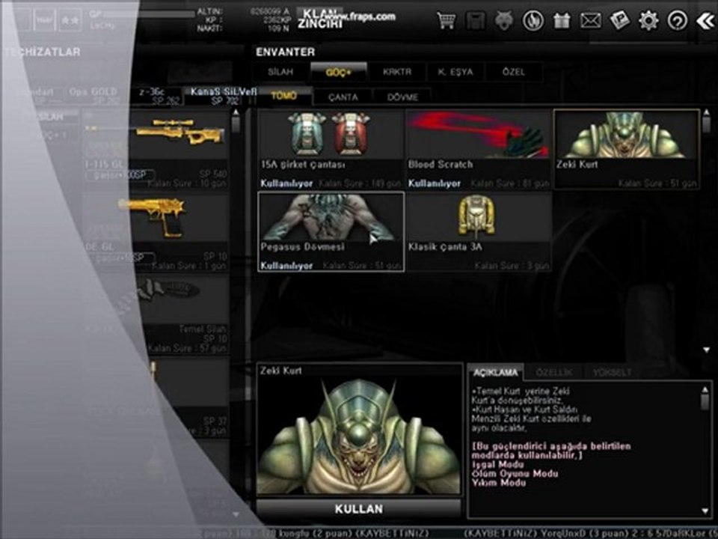Screen dimensions: 718x539
Task: Click the KULLAN button
Action: point(358,509)
